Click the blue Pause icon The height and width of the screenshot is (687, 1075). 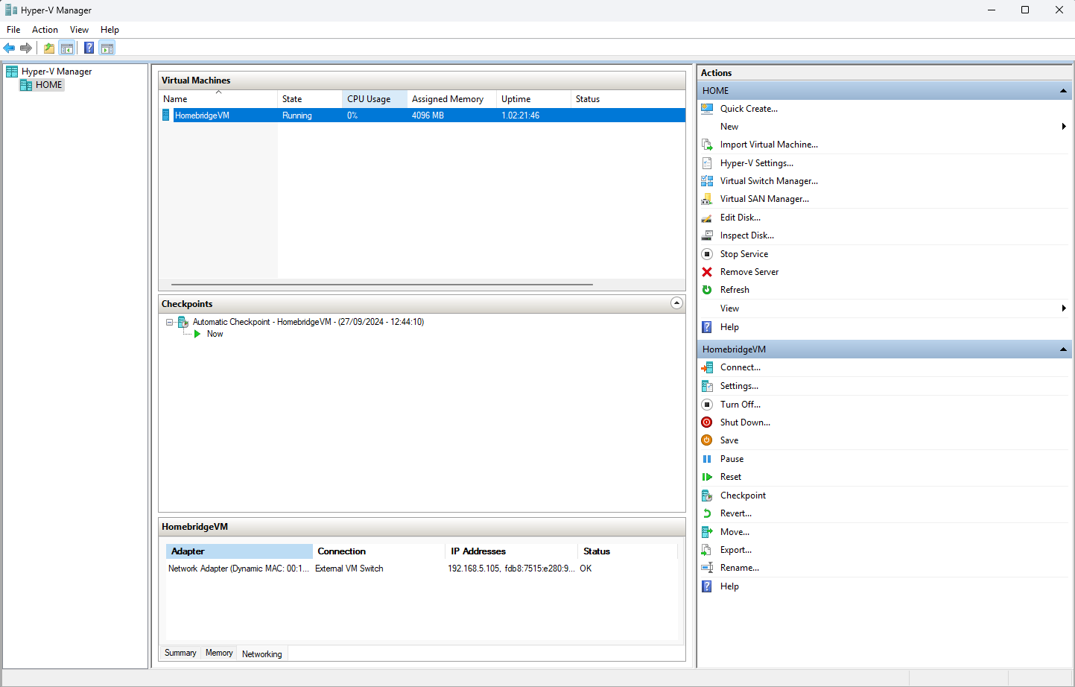tap(707, 459)
